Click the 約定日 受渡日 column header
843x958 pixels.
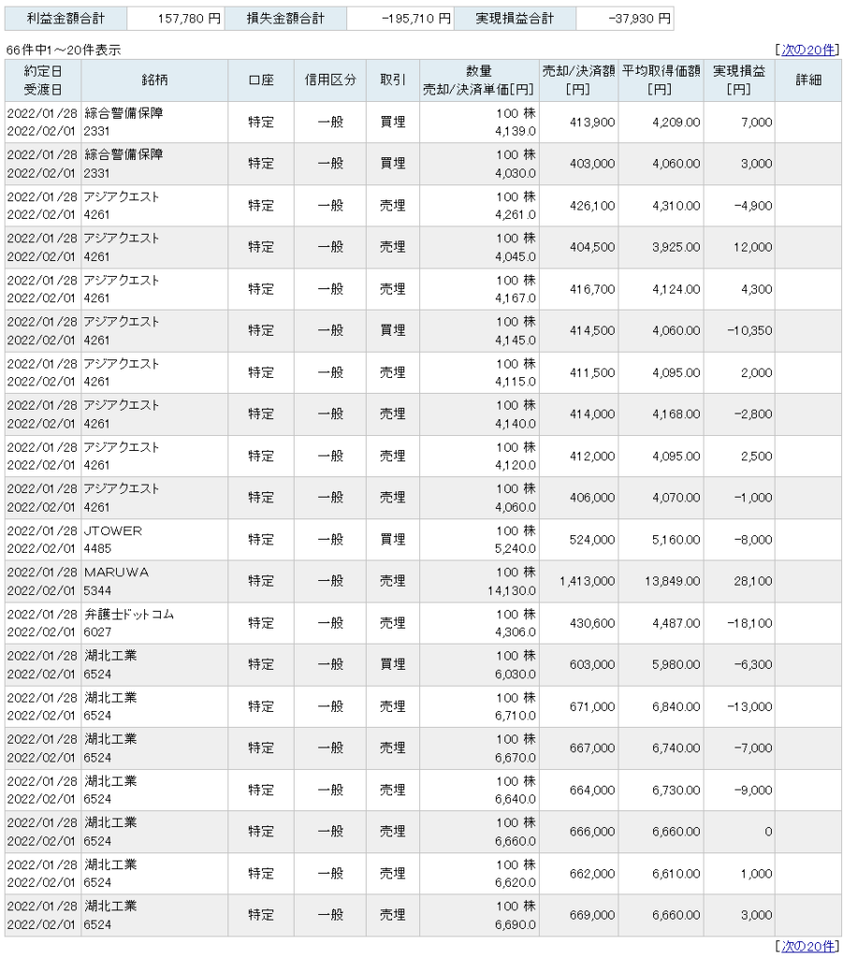coord(43,80)
